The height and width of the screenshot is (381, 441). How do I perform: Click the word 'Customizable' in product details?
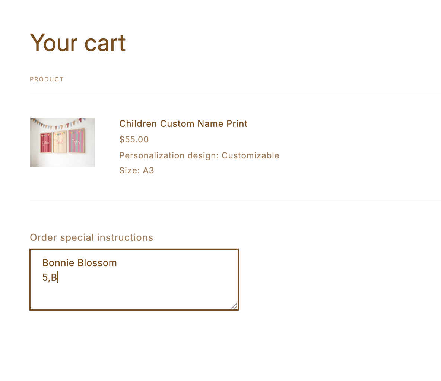250,155
